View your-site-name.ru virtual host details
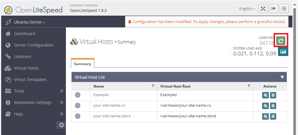 266,106
